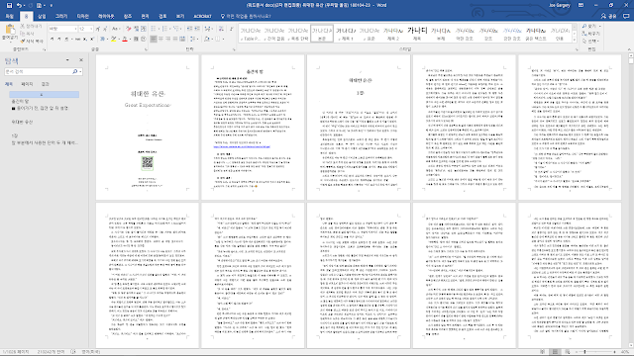The width and height of the screenshot is (634, 356).
Task: Select '위대한 유산' heading in navigation pane
Action: [22, 122]
